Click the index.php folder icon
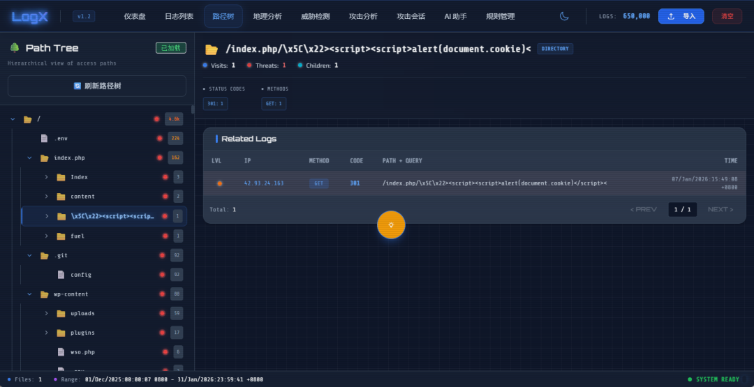The height and width of the screenshot is (387, 754). point(44,158)
